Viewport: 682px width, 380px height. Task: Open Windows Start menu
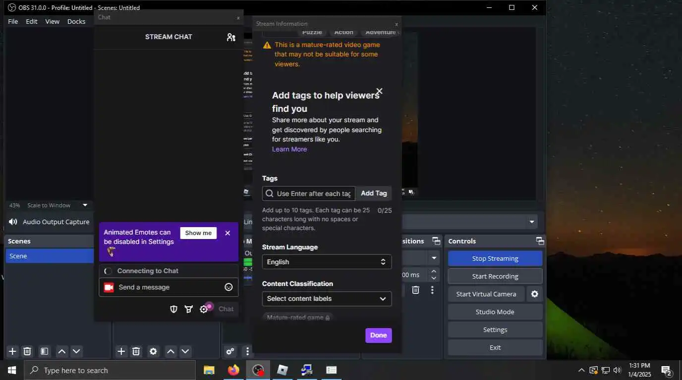click(12, 370)
